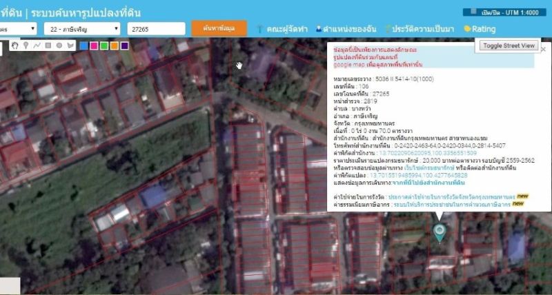Select the circle drawing tool
Image resolution: width=552 pixels, height=295 pixels.
coord(59,45)
